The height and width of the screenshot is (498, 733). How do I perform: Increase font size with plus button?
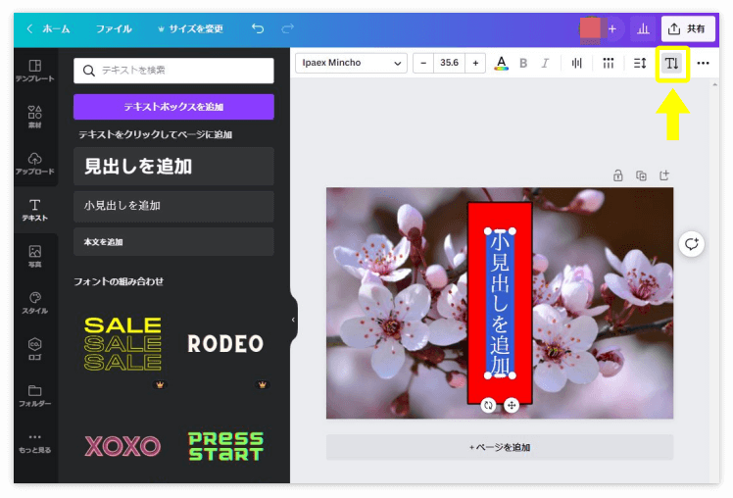click(x=475, y=63)
